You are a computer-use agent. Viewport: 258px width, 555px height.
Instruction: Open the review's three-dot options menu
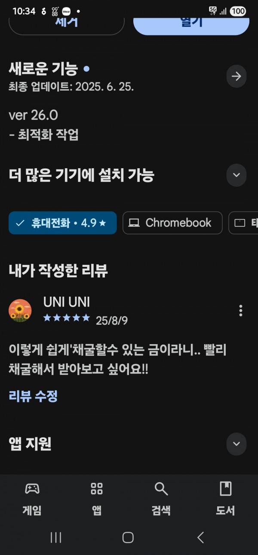(240, 310)
